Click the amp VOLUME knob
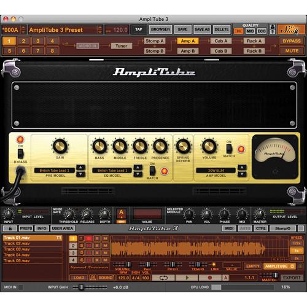Screen dimensions: 307x307 point(209,146)
